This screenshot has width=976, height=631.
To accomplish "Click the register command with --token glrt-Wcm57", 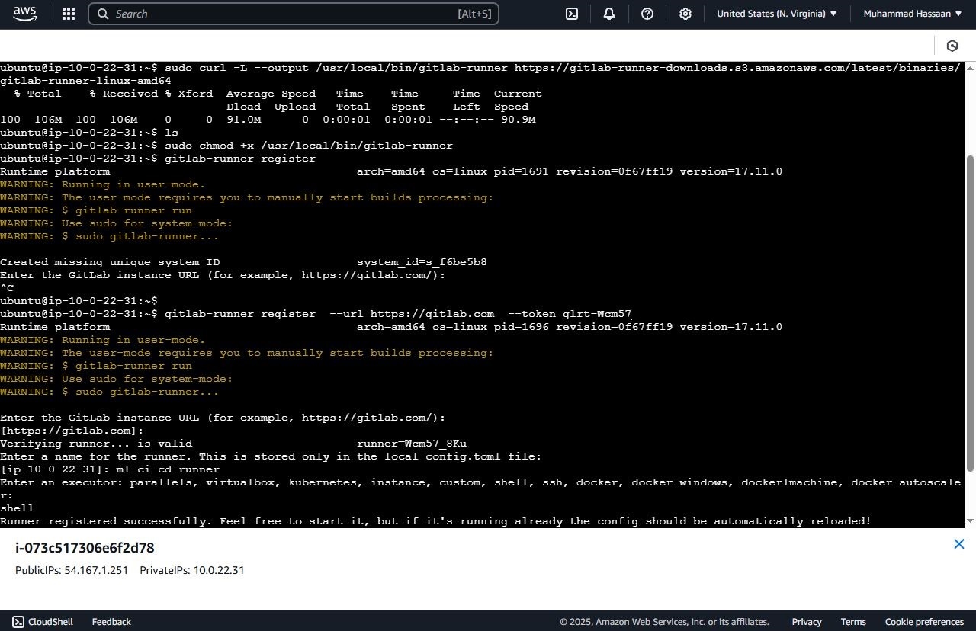I will 316,314.
